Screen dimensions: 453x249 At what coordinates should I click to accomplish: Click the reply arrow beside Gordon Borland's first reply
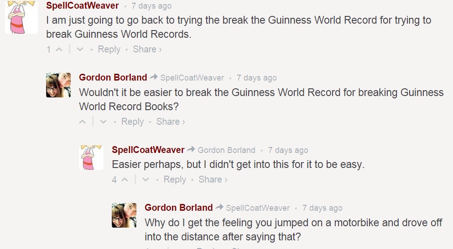click(154, 77)
